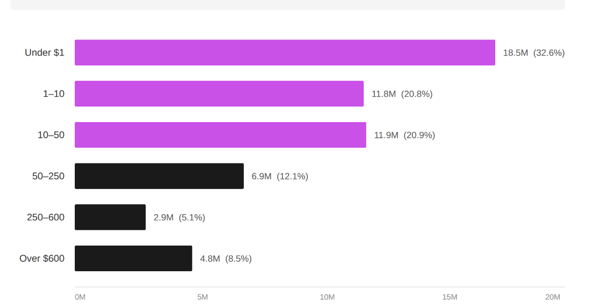Select the 4.8M (8.5%) value label
Screen dimensions: 599x304
(x=226, y=259)
